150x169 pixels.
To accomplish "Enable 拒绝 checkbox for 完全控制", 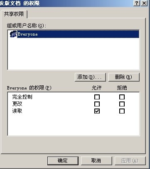I will tap(122, 97).
